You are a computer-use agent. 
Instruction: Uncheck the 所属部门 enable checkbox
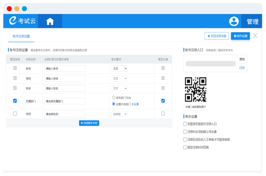[x=15, y=101]
